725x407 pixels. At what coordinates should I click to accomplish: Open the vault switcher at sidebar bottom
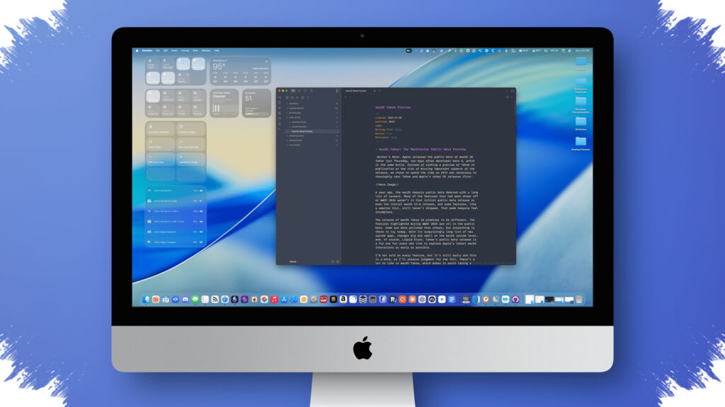[x=292, y=261]
